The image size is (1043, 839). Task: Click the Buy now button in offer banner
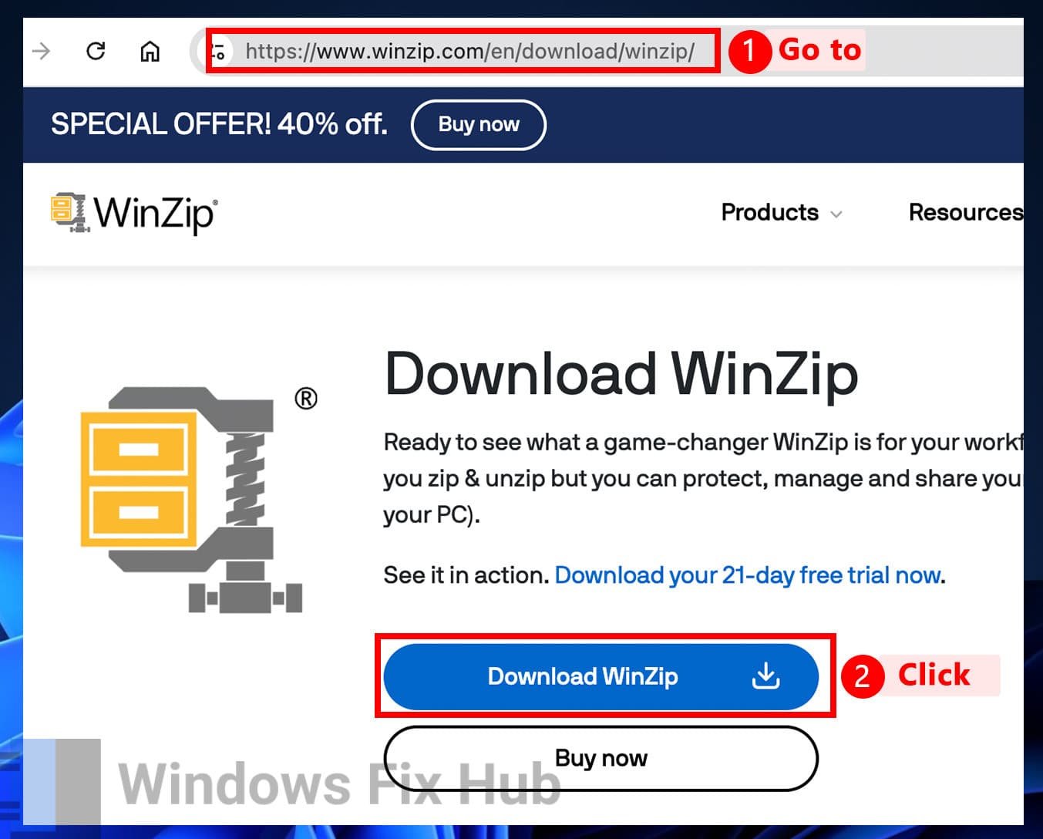(479, 124)
